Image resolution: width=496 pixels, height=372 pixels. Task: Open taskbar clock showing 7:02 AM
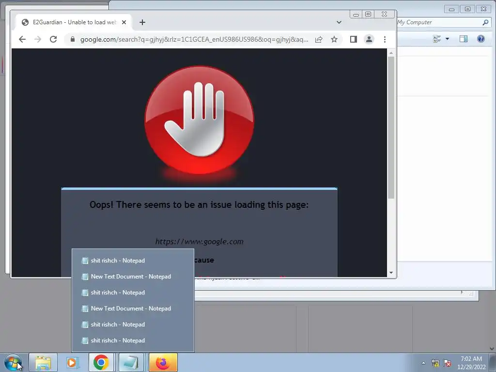(x=471, y=362)
